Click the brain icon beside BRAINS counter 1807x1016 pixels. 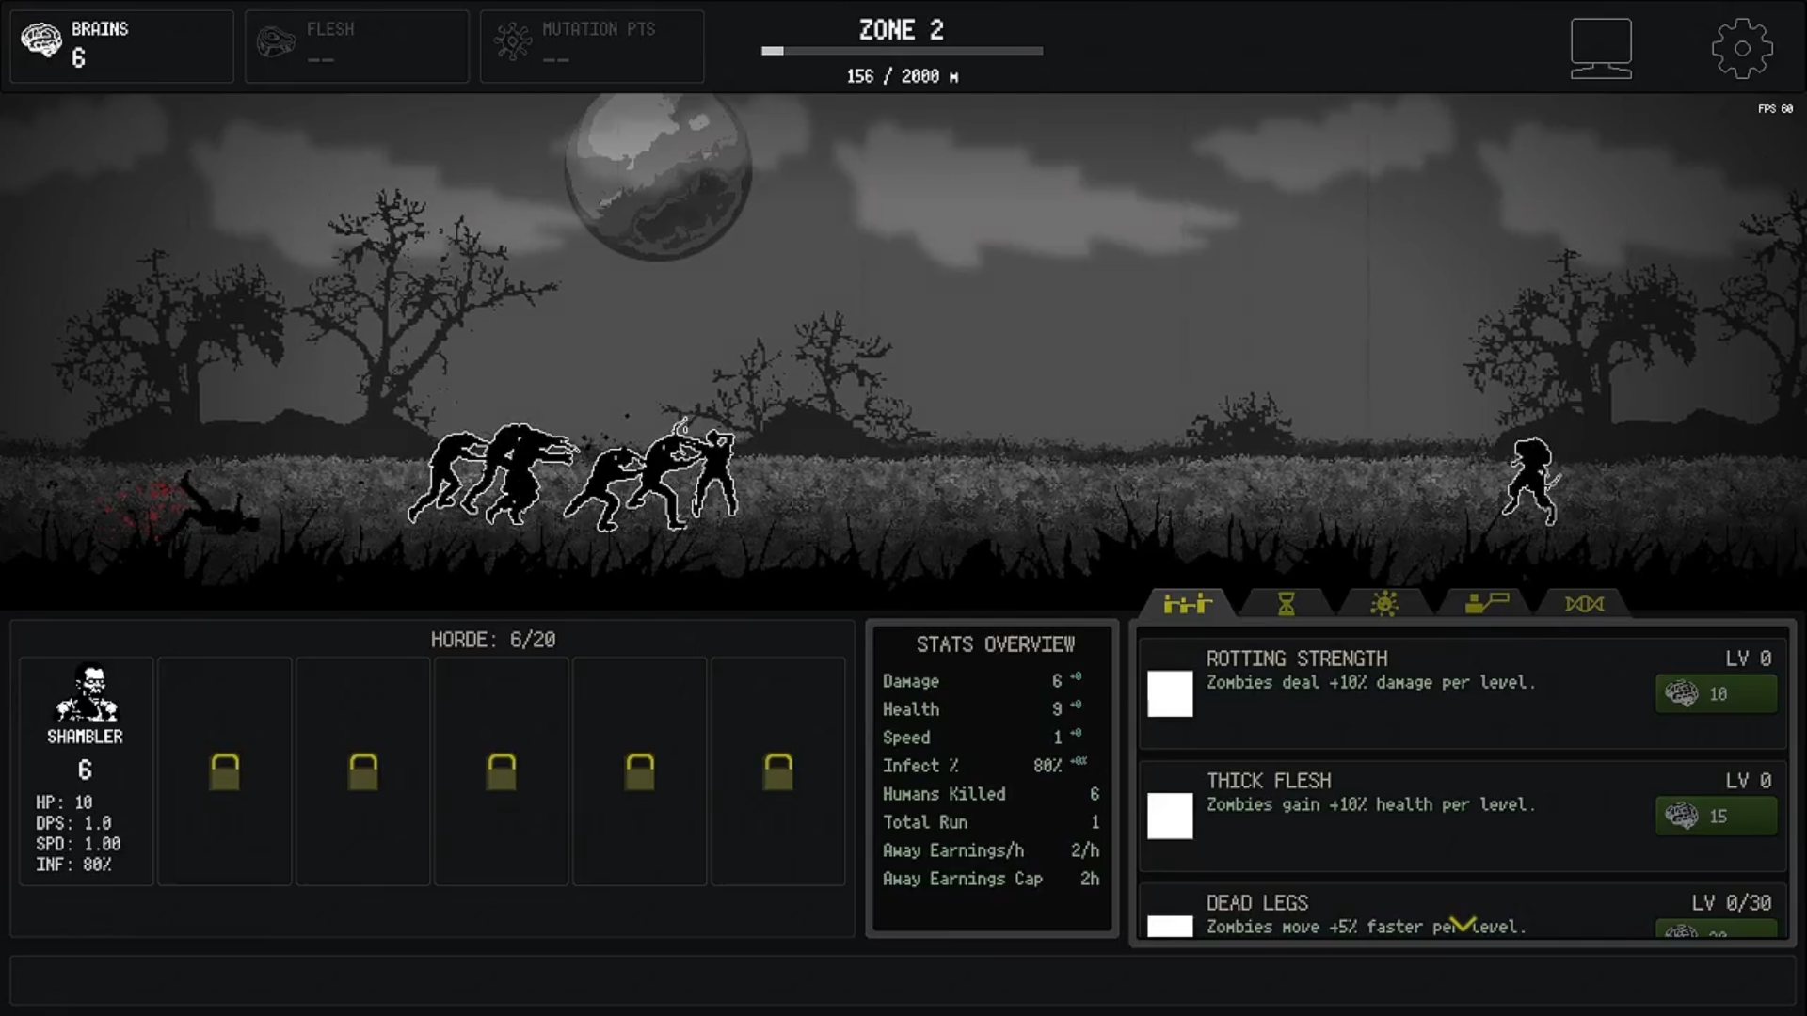click(x=41, y=40)
